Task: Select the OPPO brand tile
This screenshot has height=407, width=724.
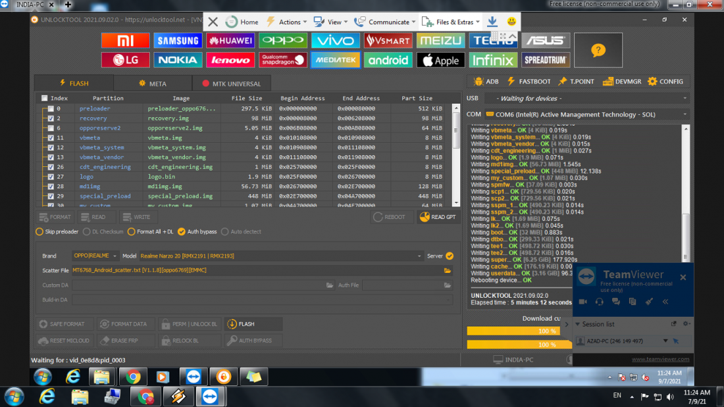Action: pyautogui.click(x=283, y=41)
